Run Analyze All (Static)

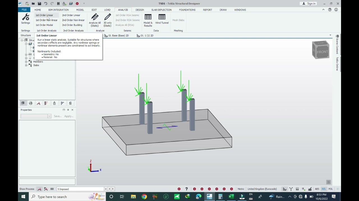coord(95,20)
